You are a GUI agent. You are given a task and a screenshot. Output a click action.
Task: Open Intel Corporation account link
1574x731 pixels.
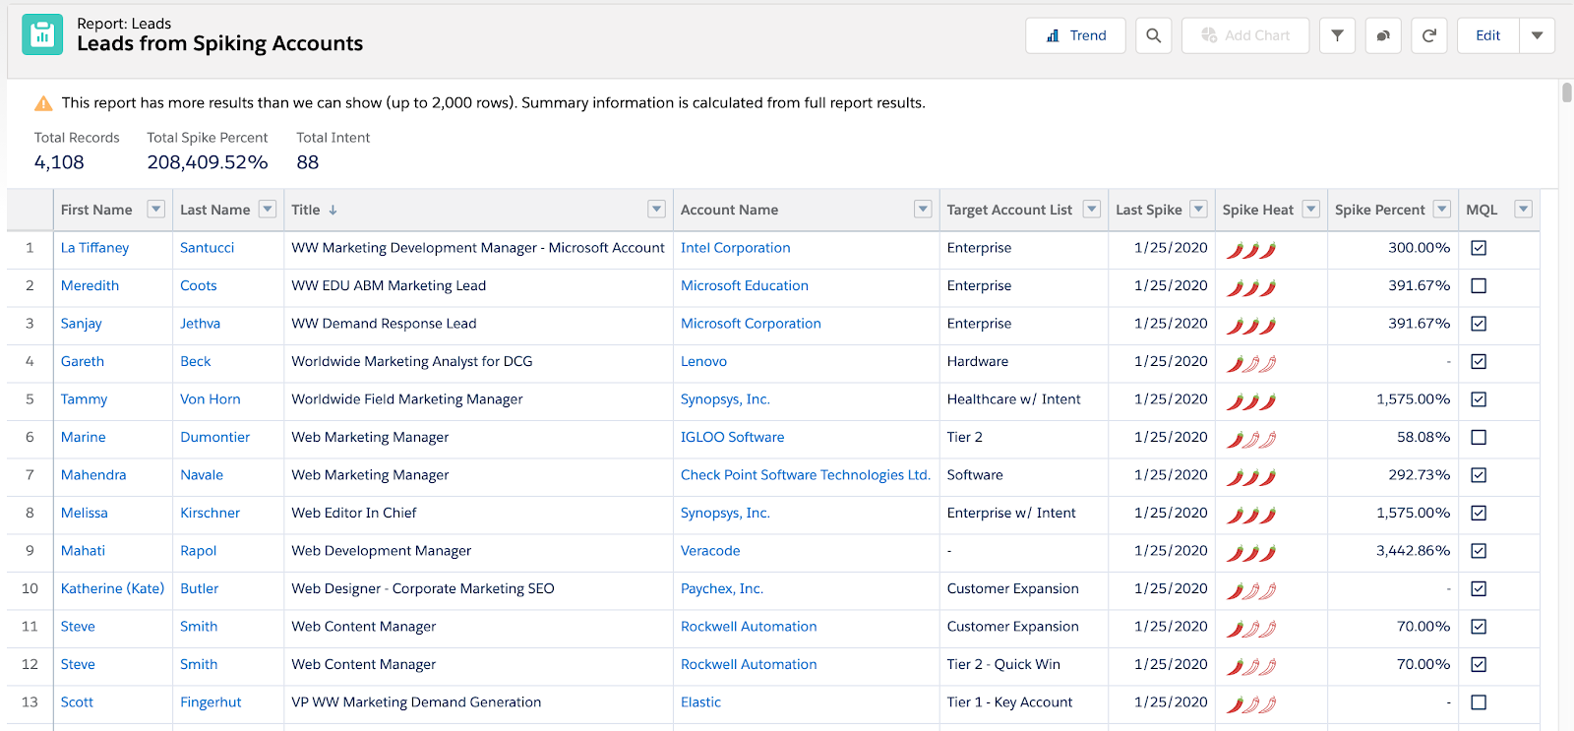[735, 248]
